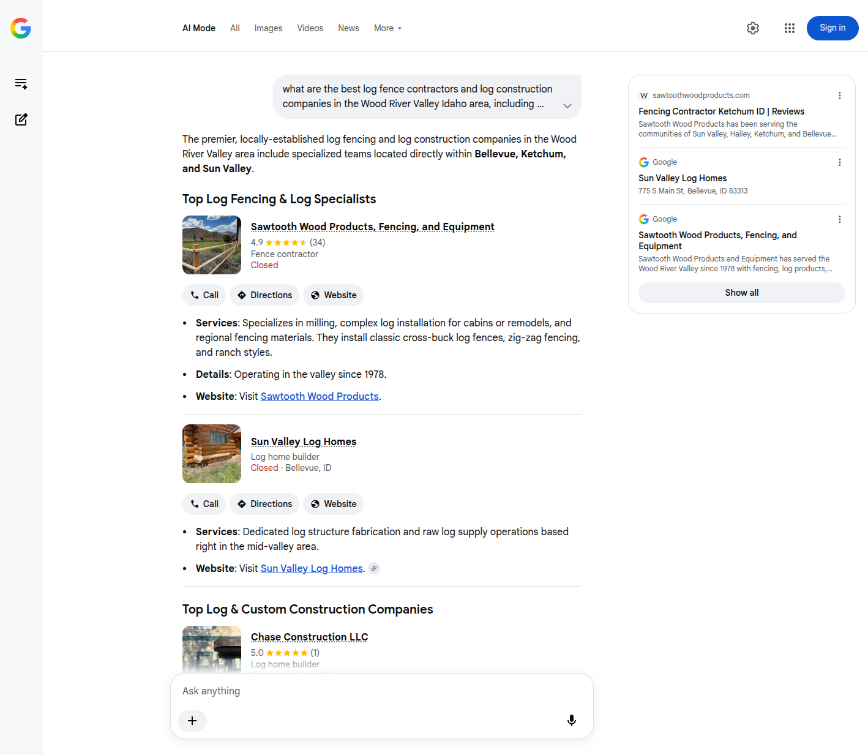Click "775 S Main St, Bellevue, ID 83313" address
This screenshot has height=755, width=868.
coord(693,191)
